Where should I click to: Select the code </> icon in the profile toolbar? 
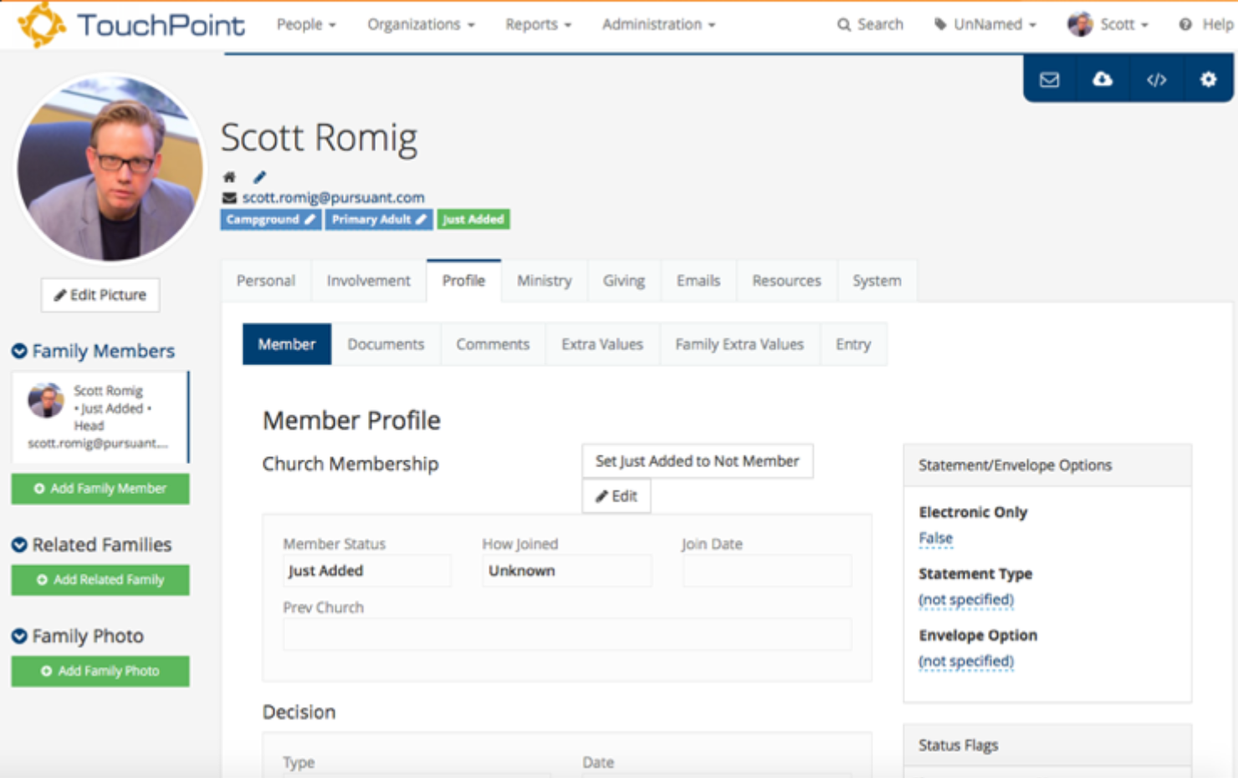(x=1157, y=79)
